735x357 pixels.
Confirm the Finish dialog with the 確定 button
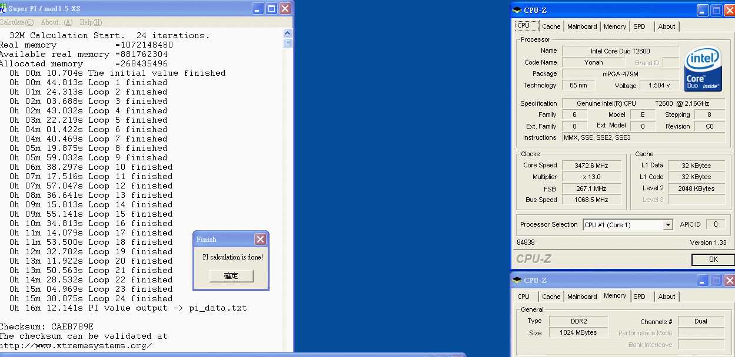[231, 276]
